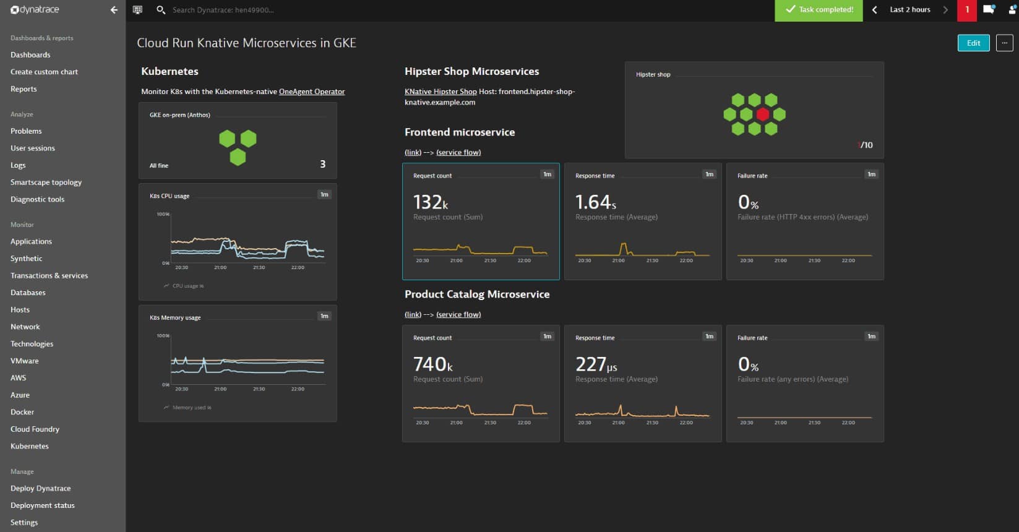Open Kubernetes in the sidebar
The image size is (1019, 532).
pos(29,446)
